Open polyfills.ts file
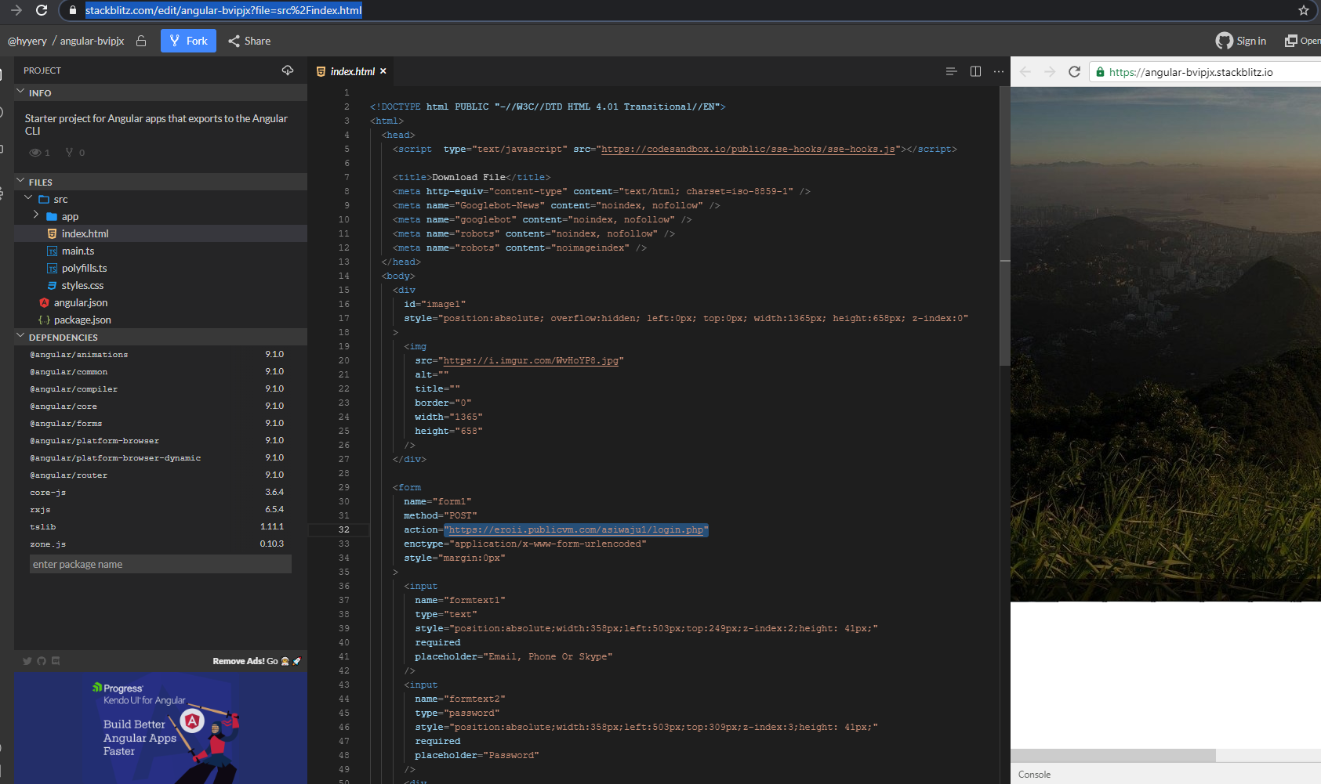Viewport: 1321px width, 784px height. pos(161,268)
